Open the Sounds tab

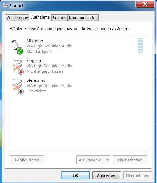point(59,18)
